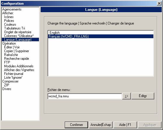Select Français (WCMD_FRA.LNG) language entry
Viewport: 163px width, 130px height.
pos(101,36)
